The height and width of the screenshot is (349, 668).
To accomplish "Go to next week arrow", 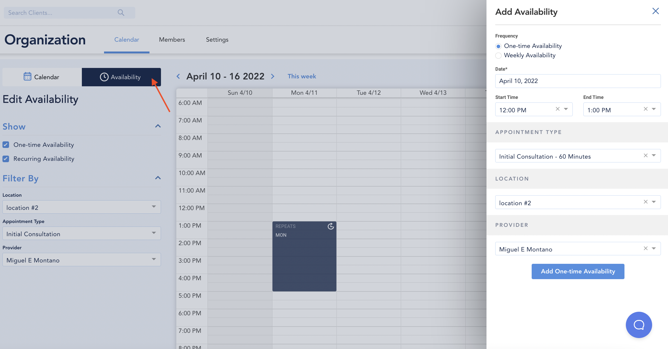I will (x=273, y=76).
